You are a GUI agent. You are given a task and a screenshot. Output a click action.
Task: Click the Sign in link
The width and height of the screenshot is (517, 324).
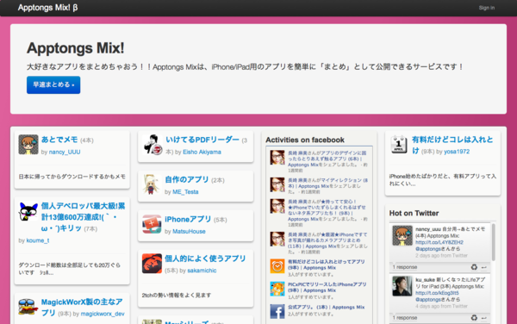pos(486,8)
